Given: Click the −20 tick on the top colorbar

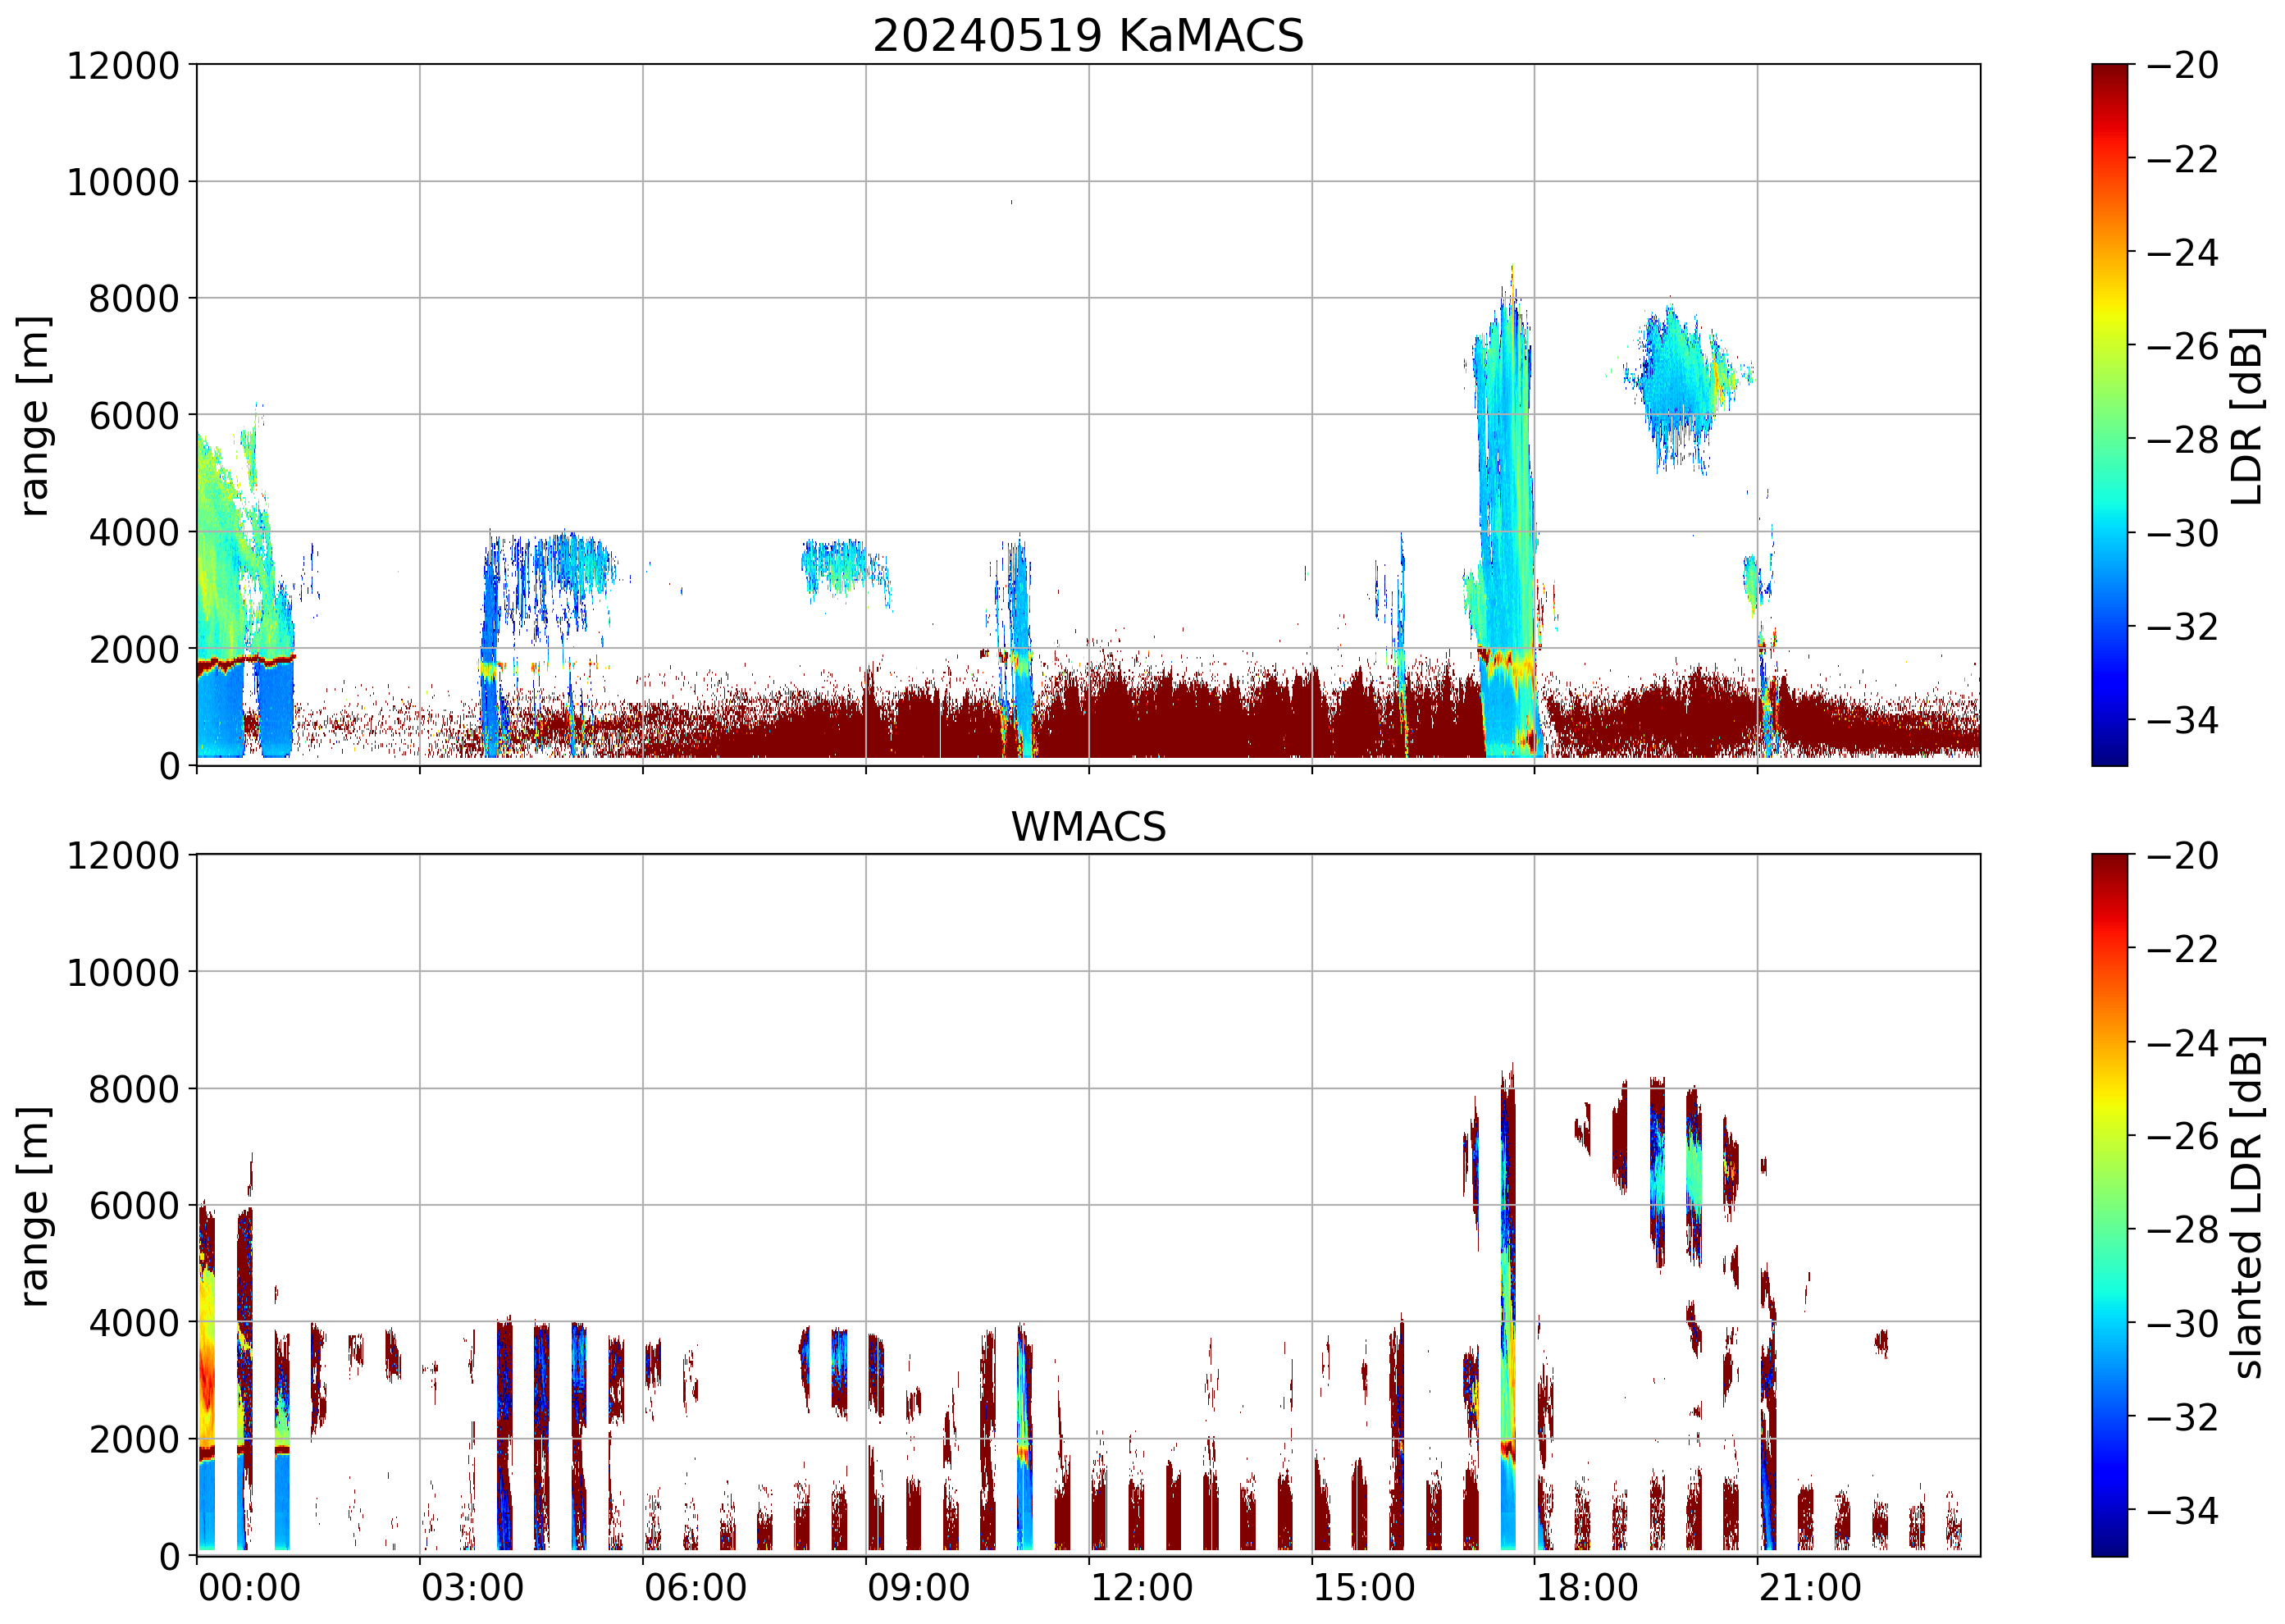Looking at the screenshot, I should [2182, 66].
